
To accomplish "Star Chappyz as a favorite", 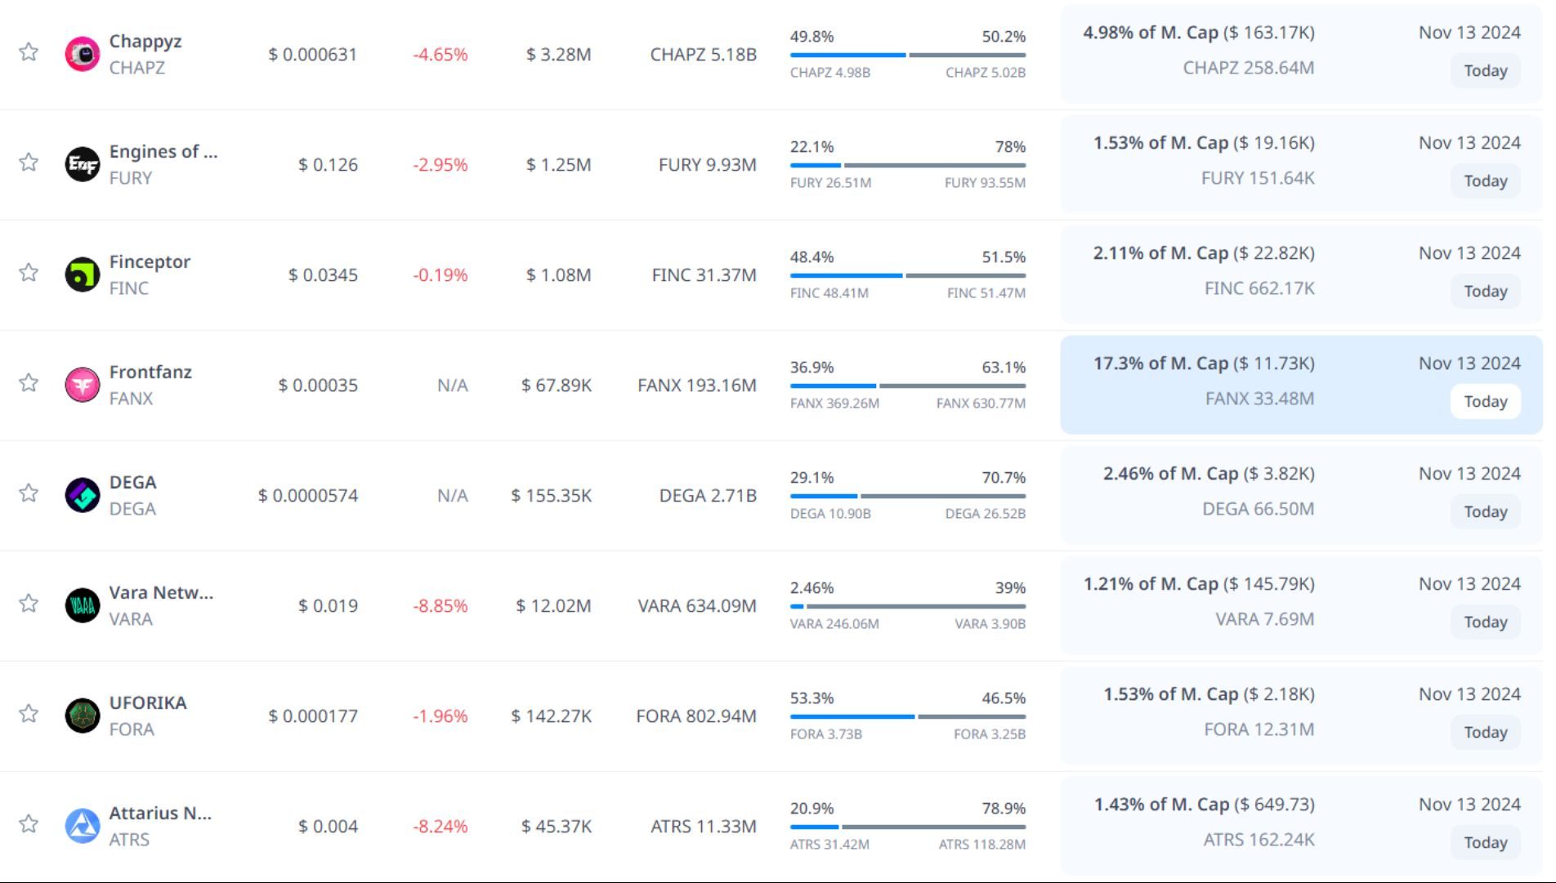I will pyautogui.click(x=29, y=52).
